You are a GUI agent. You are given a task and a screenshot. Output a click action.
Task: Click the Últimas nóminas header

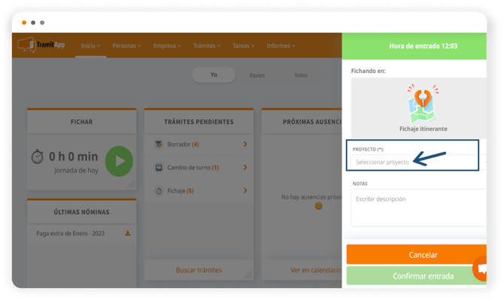coord(82,212)
